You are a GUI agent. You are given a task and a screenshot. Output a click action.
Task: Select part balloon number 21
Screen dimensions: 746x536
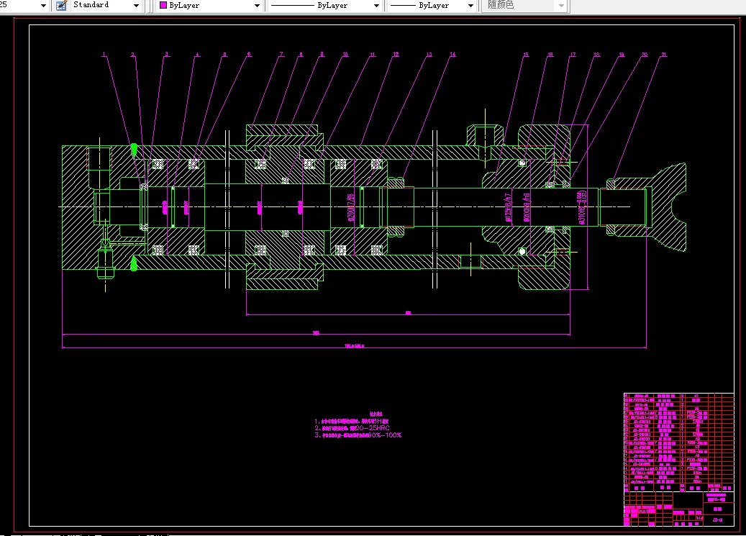coord(664,54)
